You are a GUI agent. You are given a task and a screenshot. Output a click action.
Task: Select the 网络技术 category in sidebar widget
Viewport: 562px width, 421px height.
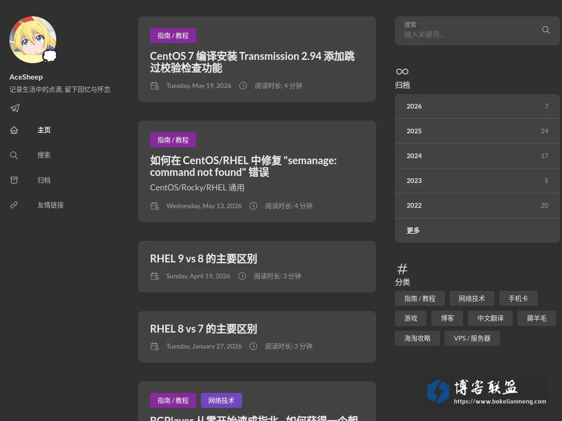click(472, 298)
